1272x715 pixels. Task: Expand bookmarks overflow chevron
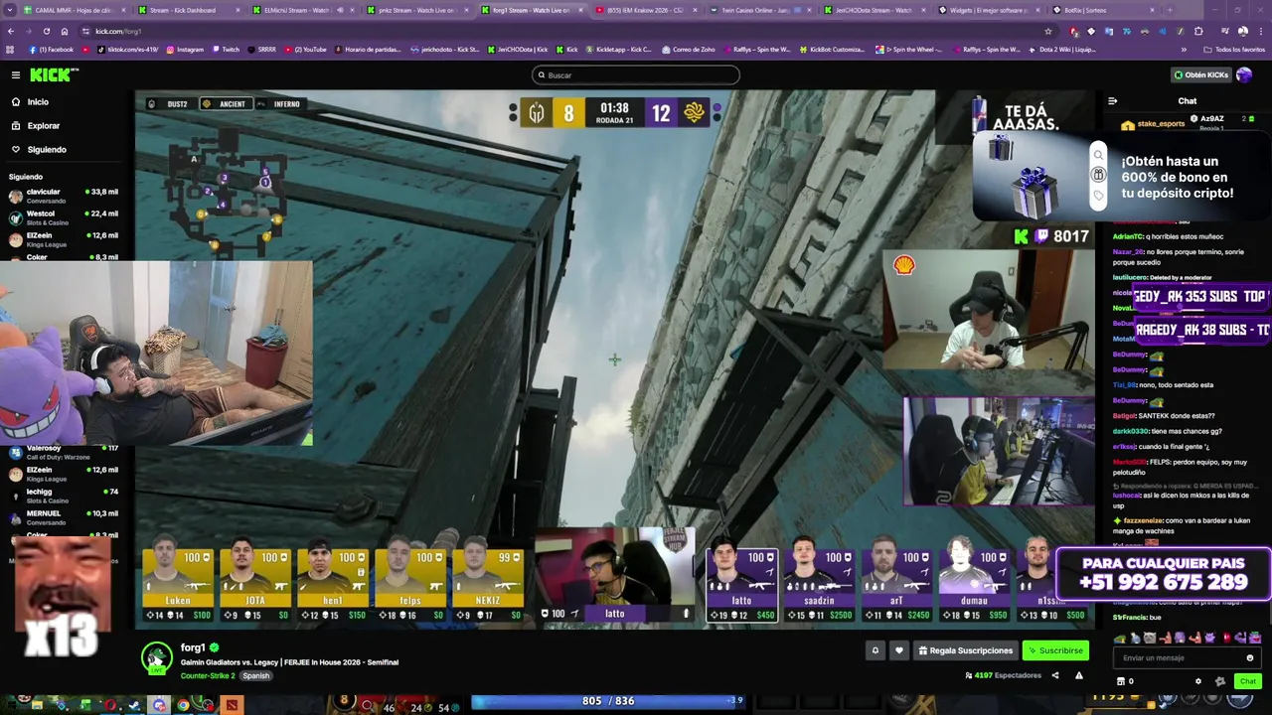(x=1184, y=50)
